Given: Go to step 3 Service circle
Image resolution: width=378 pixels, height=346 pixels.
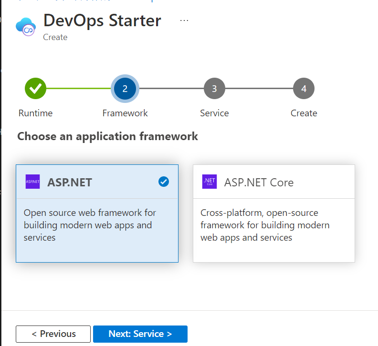Looking at the screenshot, I should (x=214, y=88).
